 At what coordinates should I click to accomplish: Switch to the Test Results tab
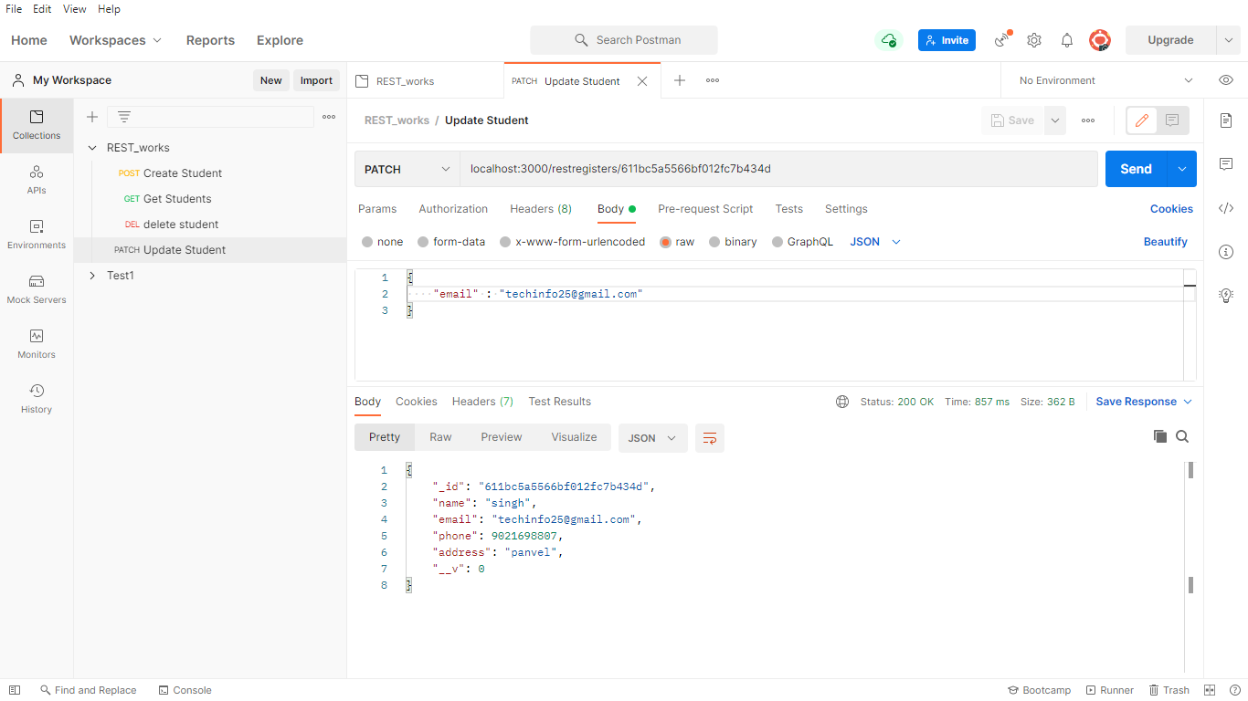[559, 402]
